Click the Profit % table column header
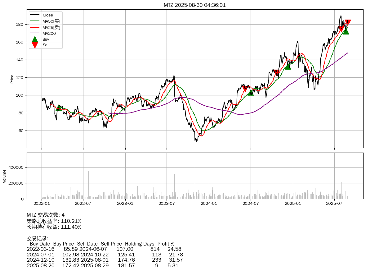 click(166, 244)
